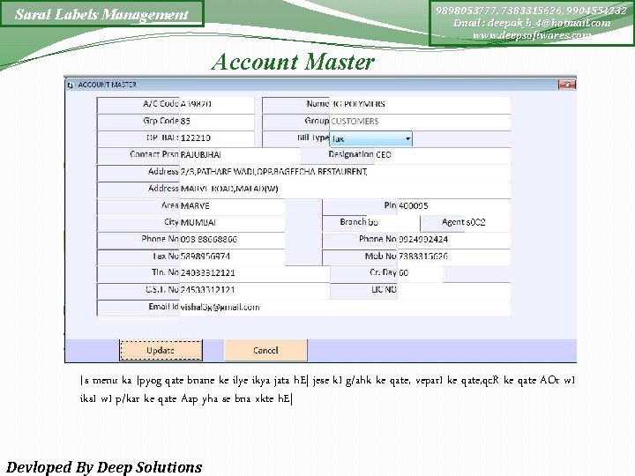Click the Cr. Day field 60

[420, 273]
